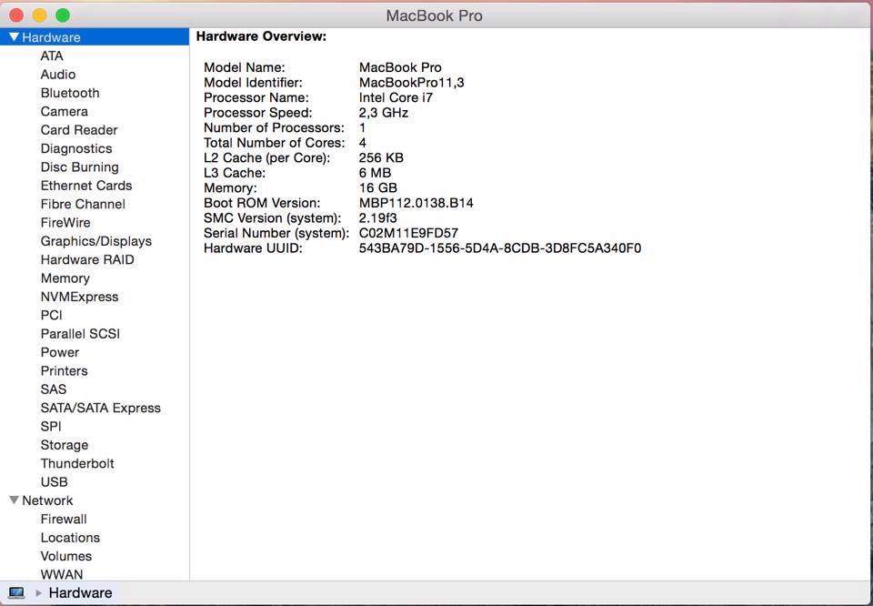873x606 pixels.
Task: Click the green full-screen window button
Action: (x=63, y=15)
